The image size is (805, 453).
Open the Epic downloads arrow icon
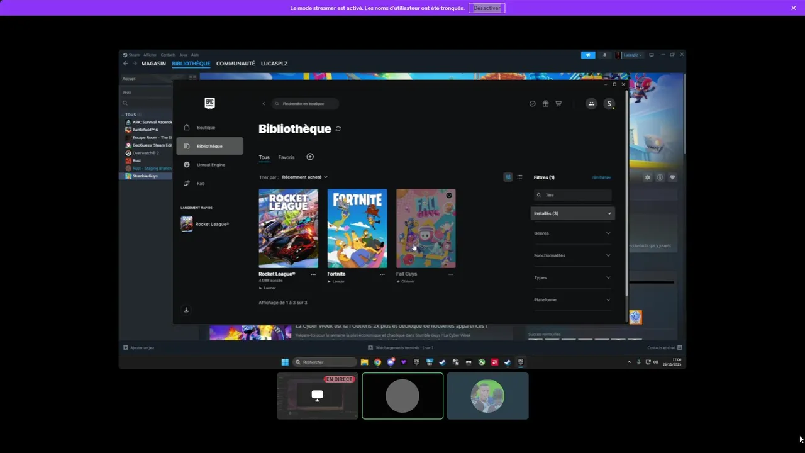pos(186,310)
